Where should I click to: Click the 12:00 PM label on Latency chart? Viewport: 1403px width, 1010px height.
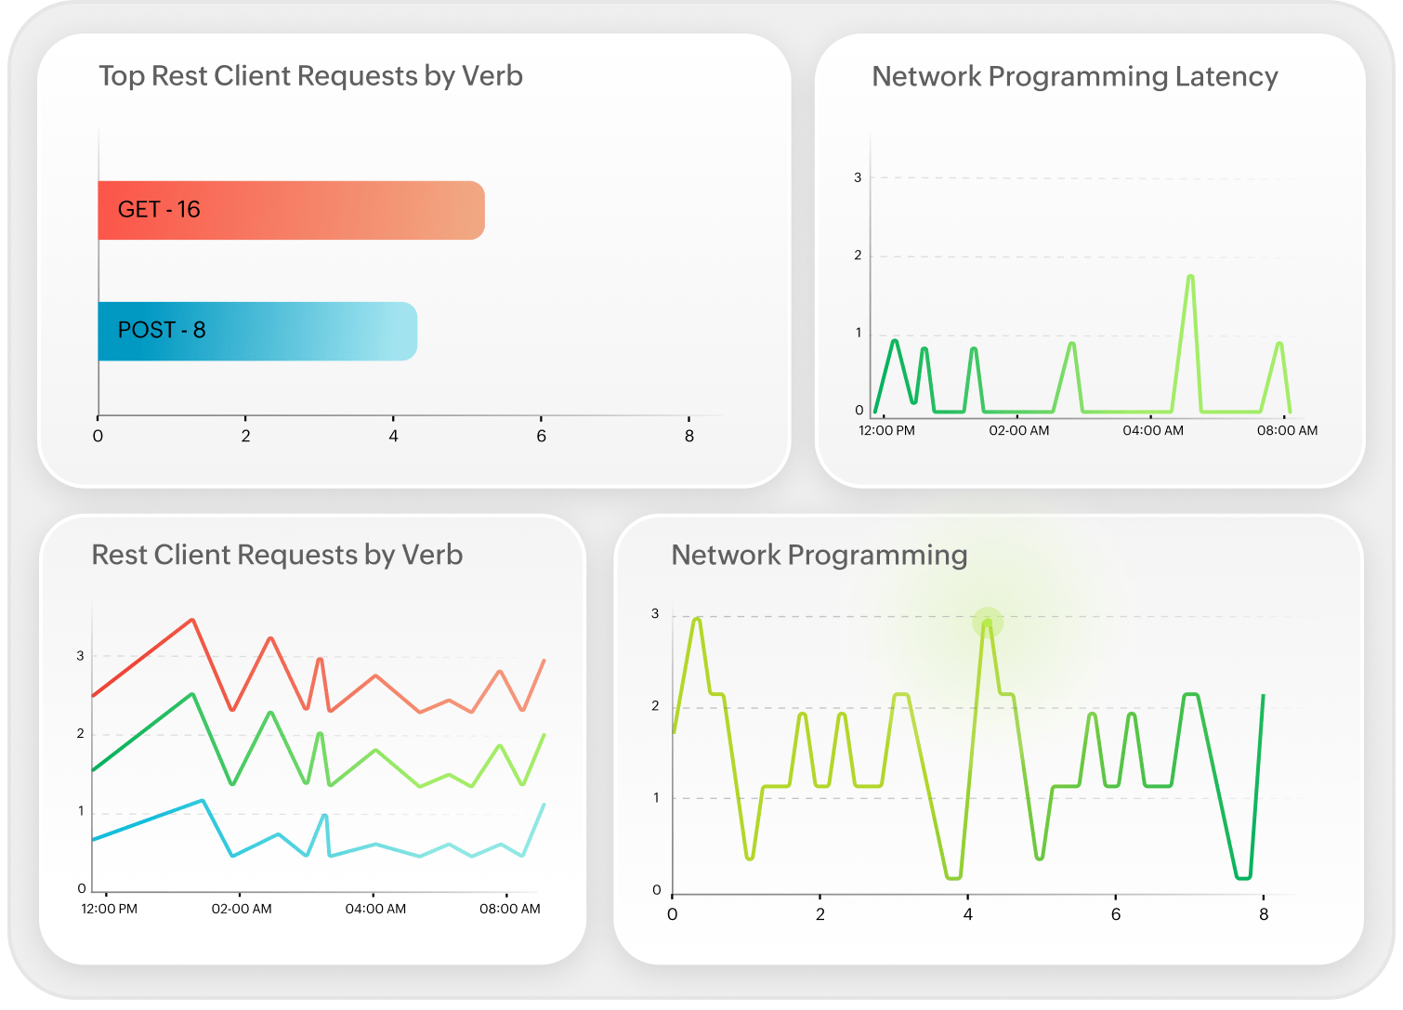coord(886,430)
